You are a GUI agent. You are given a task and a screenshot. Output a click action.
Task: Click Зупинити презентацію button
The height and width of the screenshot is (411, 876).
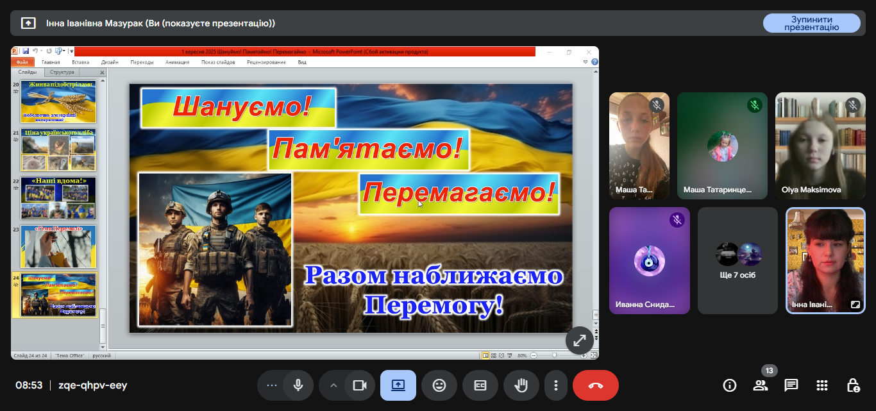point(811,23)
